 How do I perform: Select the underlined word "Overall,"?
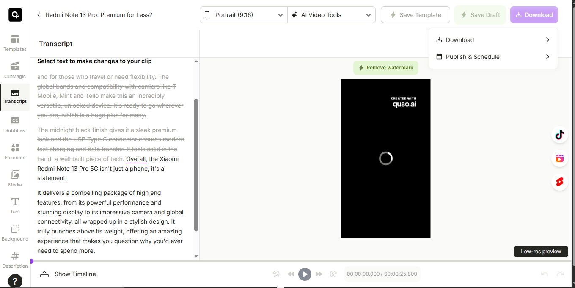[x=137, y=159]
